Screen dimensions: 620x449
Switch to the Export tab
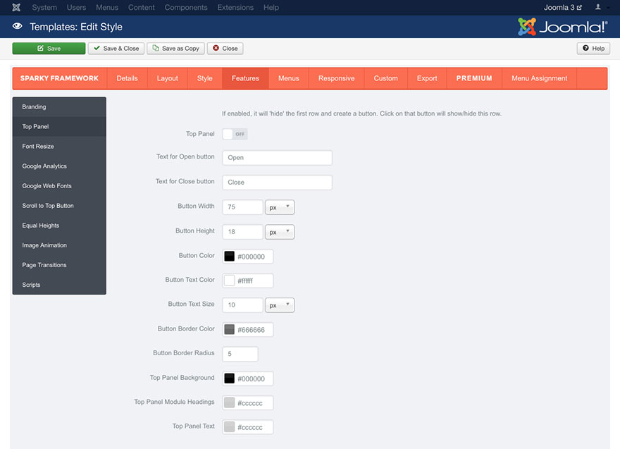427,78
